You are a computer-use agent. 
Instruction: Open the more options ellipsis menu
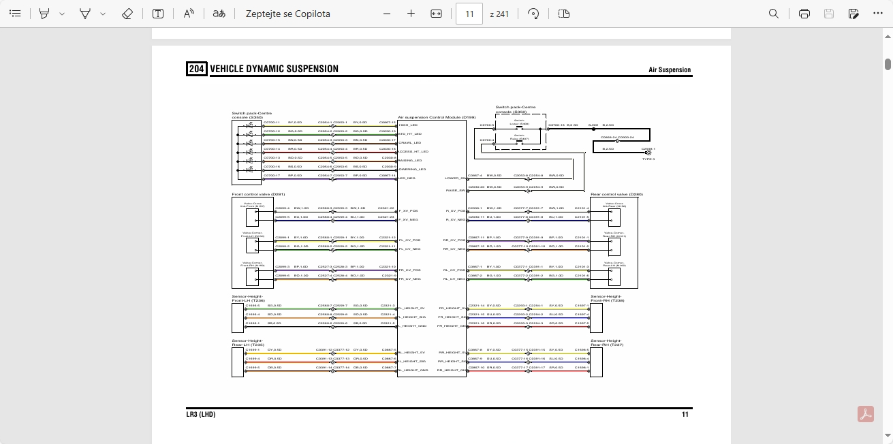[878, 14]
